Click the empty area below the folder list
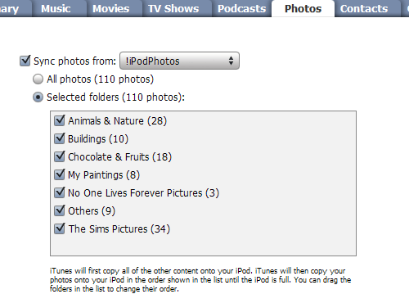Screen dimensions: 409x303 point(203,246)
